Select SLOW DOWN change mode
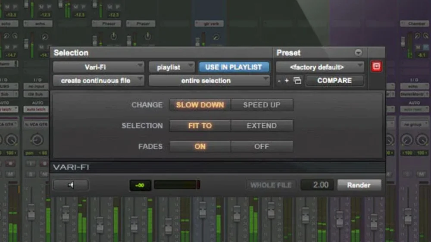This screenshot has width=431, height=242. point(200,105)
